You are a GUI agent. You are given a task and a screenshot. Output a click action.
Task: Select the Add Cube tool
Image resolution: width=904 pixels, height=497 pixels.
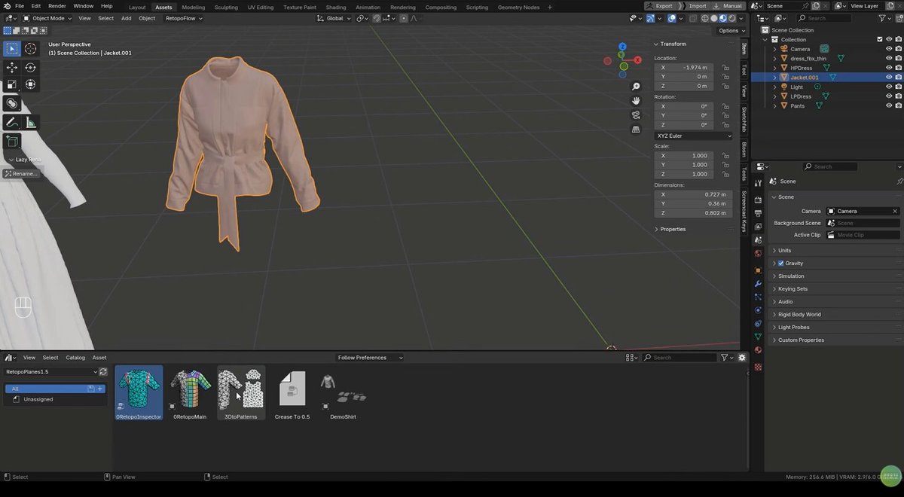click(12, 141)
